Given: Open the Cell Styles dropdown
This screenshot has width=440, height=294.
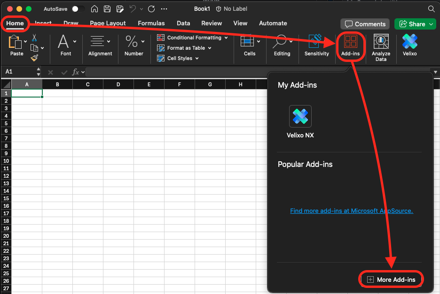Looking at the screenshot, I should tap(197, 58).
